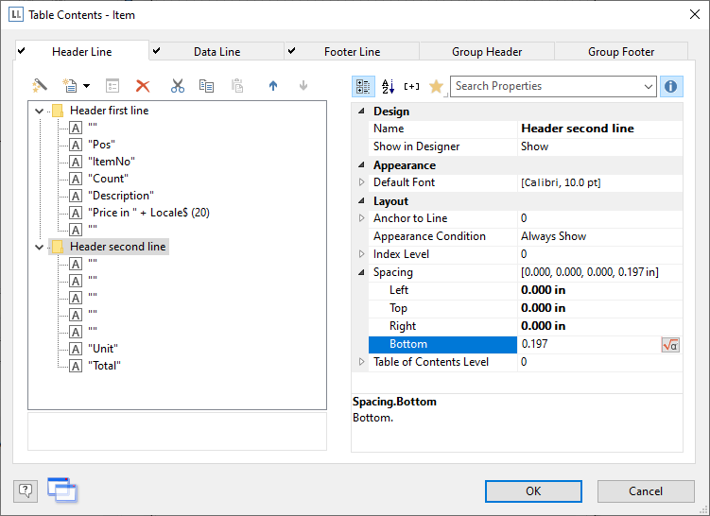The image size is (710, 516).
Task: Move the selected line up with blue arrow
Action: point(274,86)
